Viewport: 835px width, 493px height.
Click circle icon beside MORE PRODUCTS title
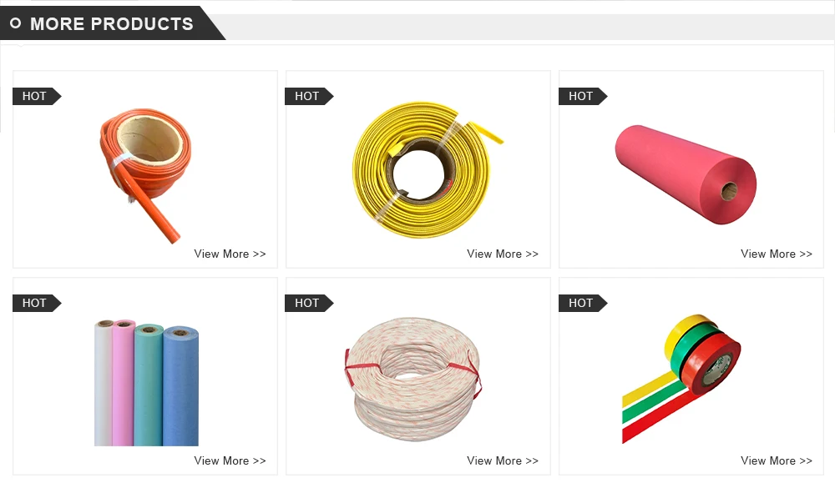[15, 23]
